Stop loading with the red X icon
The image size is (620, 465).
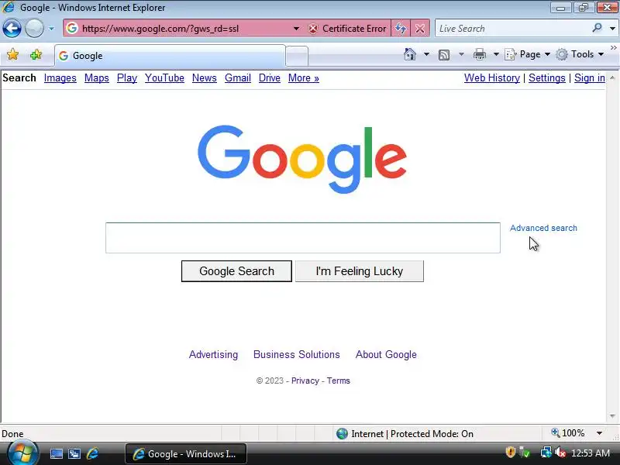420,29
